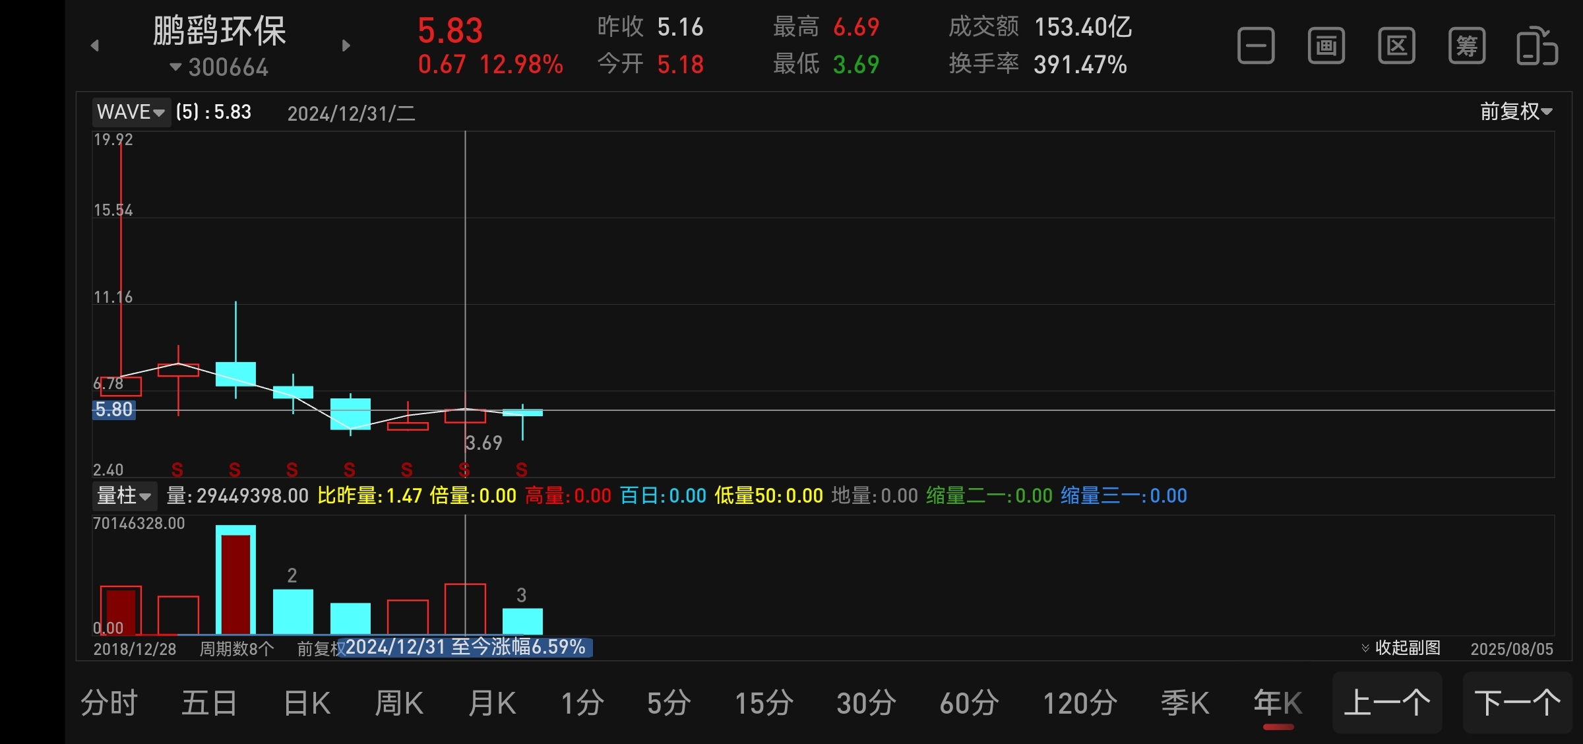This screenshot has width=1583, height=744.
Task: Click the horizontal line drawing icon
Action: (x=1256, y=46)
